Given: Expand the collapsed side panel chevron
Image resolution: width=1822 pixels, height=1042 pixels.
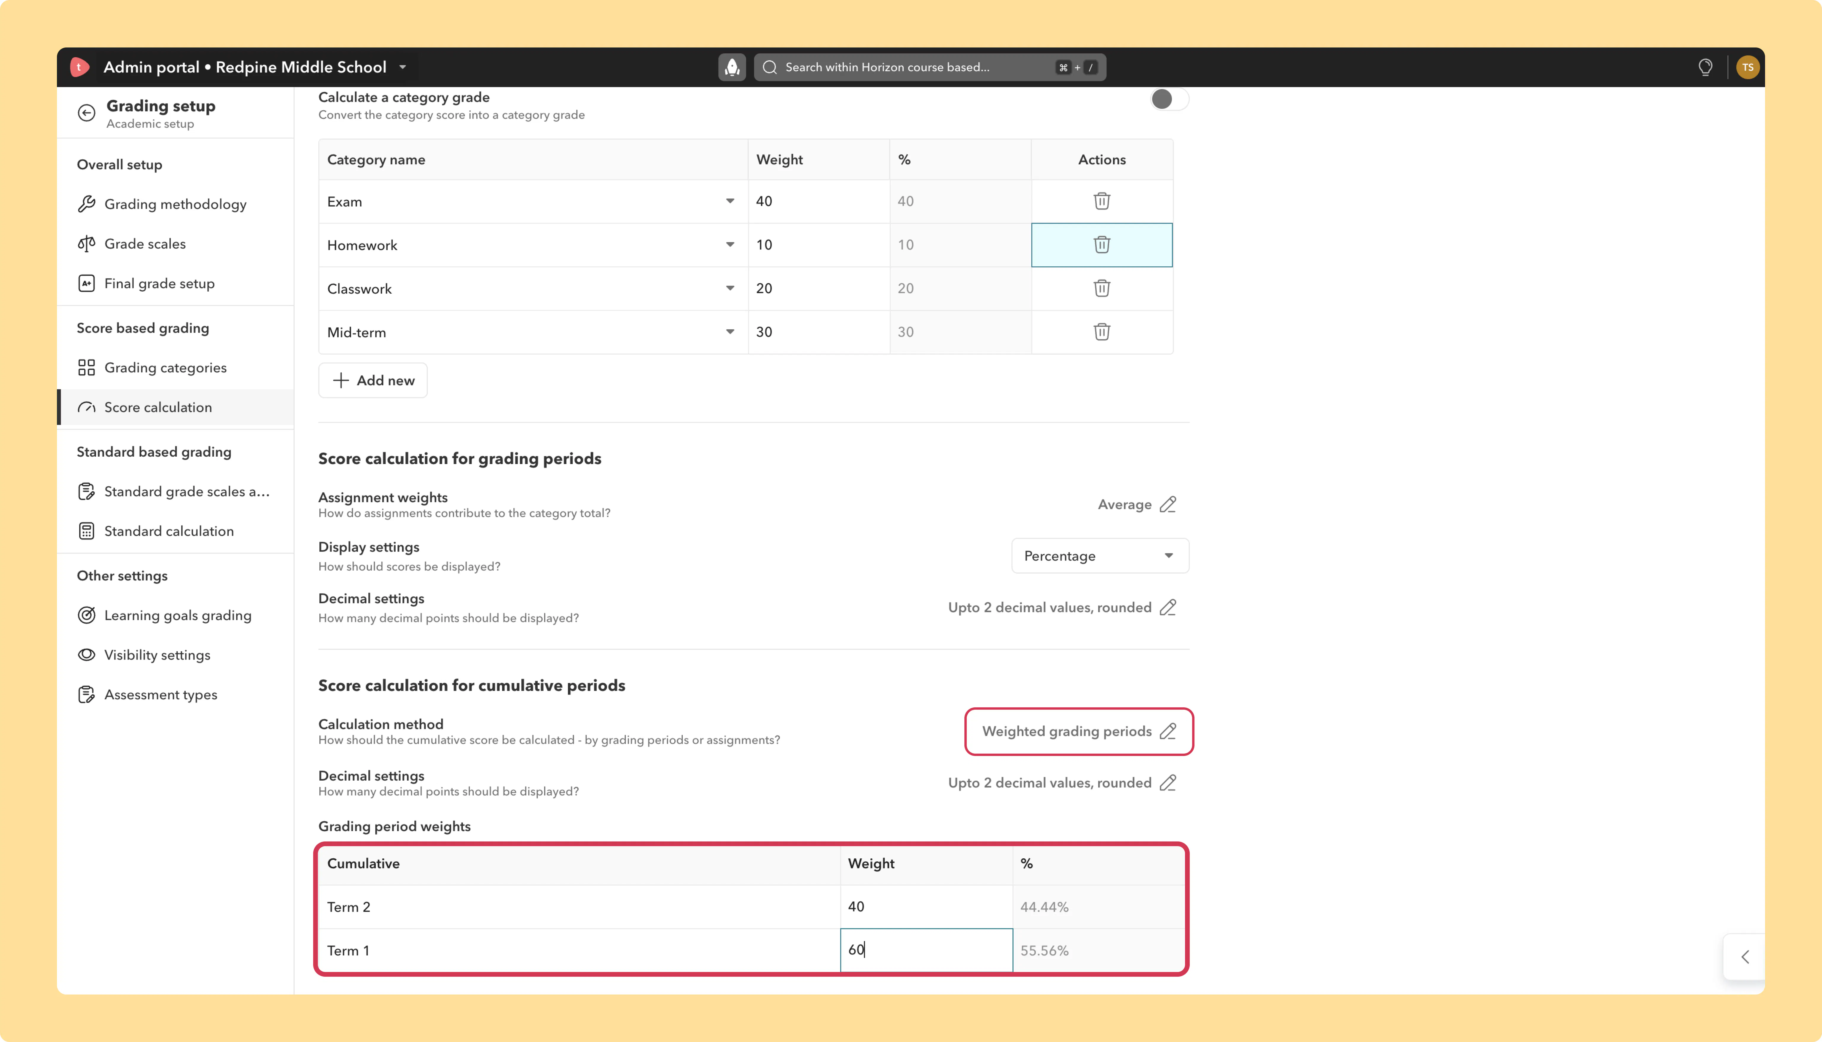Looking at the screenshot, I should tap(1745, 957).
